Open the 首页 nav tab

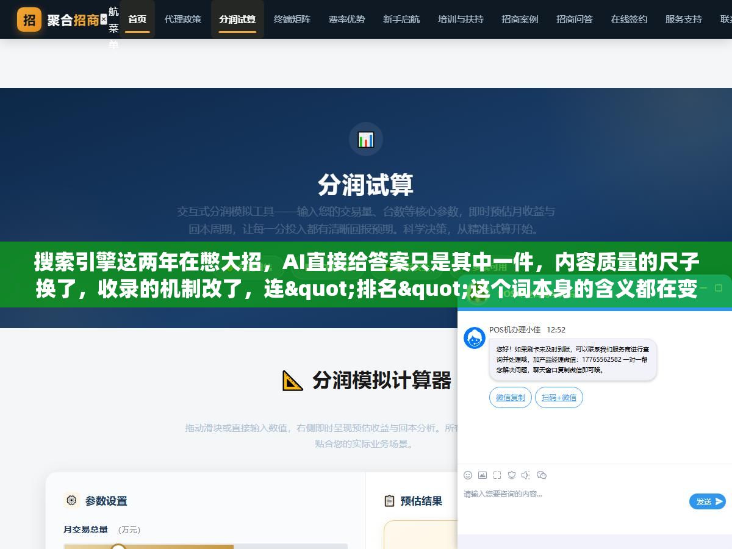(x=137, y=19)
